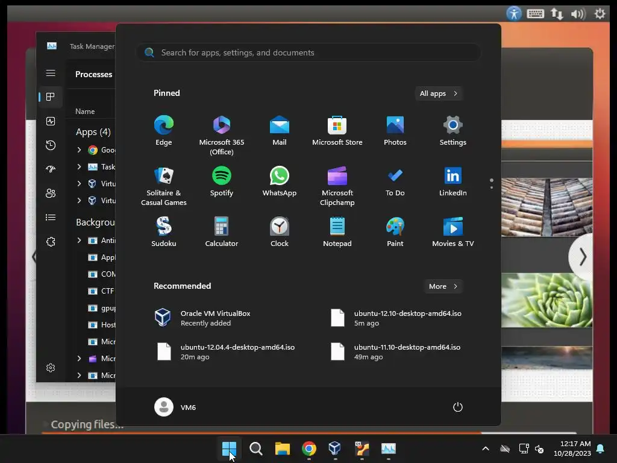The width and height of the screenshot is (617, 463).
Task: Open Details page in Task Manager
Action: 51,217
